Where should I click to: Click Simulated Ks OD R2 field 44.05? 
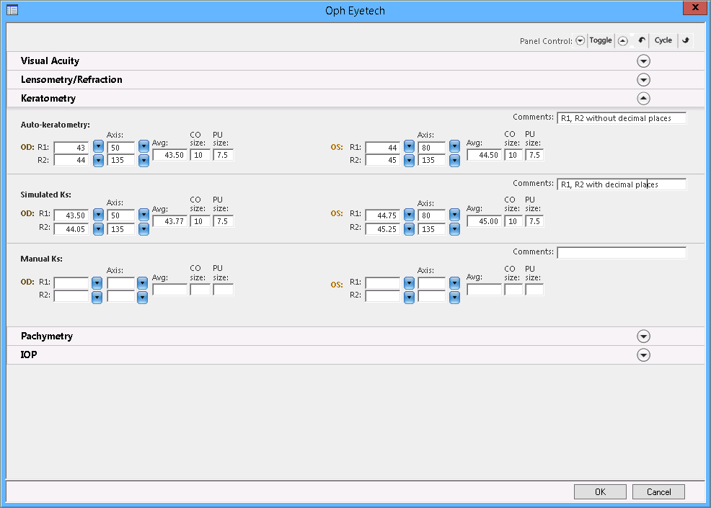click(71, 229)
